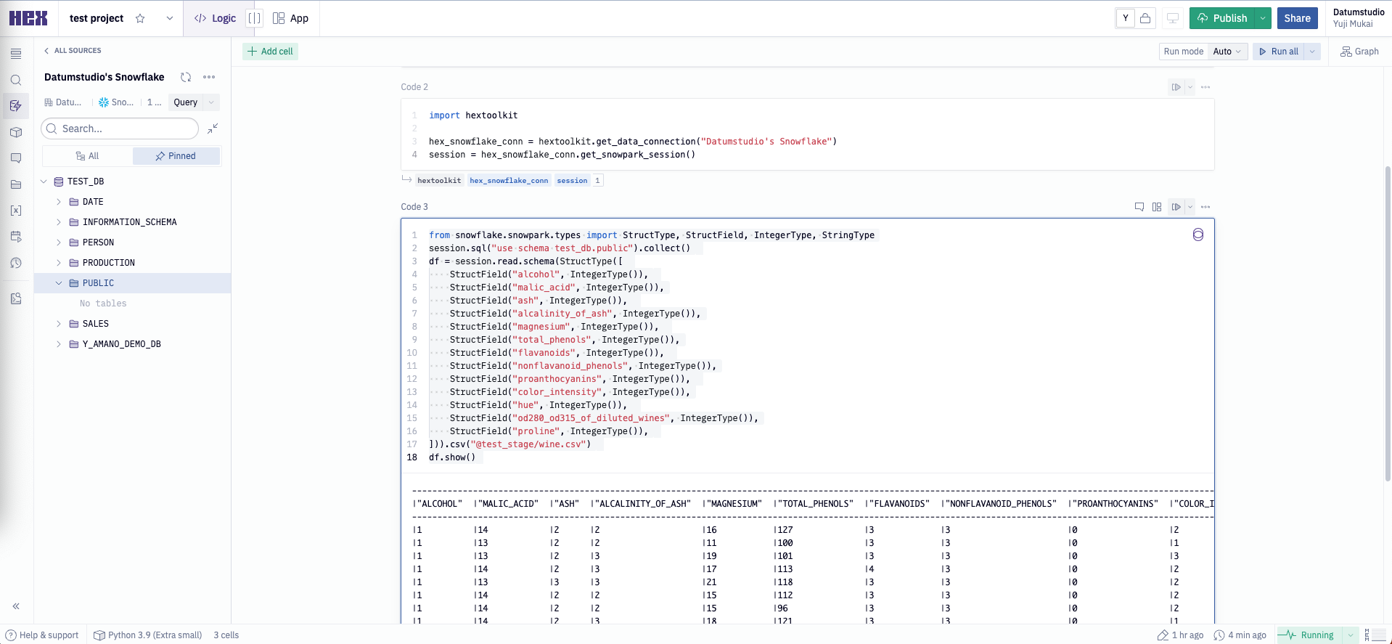This screenshot has width=1392, height=644.
Task: Open search in the left sidebar
Action: [x=16, y=80]
